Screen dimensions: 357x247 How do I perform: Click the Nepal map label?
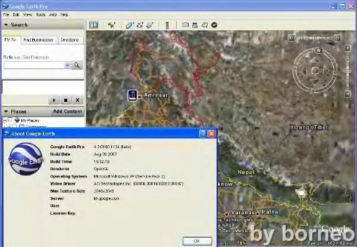coord(246,173)
